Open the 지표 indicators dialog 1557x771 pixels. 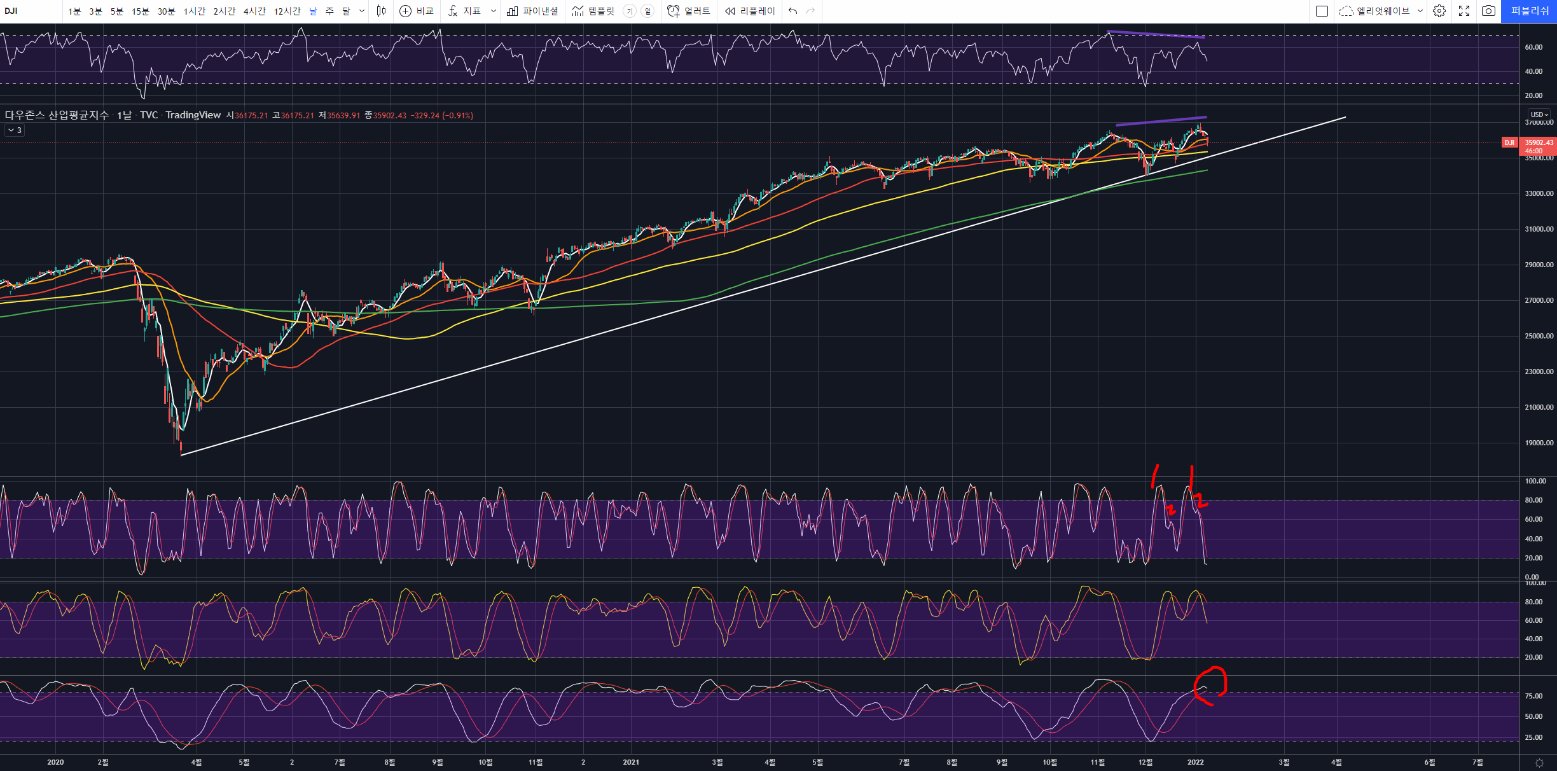pyautogui.click(x=465, y=11)
